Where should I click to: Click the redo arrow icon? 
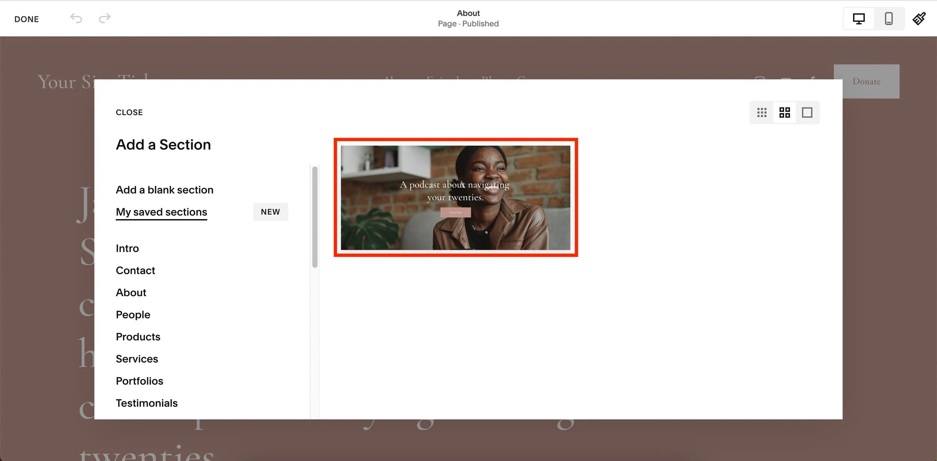point(105,18)
